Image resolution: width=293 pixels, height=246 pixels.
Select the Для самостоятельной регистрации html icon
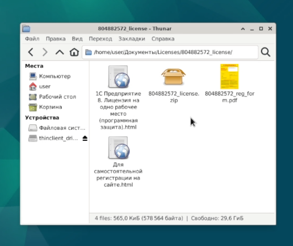tap(119, 148)
